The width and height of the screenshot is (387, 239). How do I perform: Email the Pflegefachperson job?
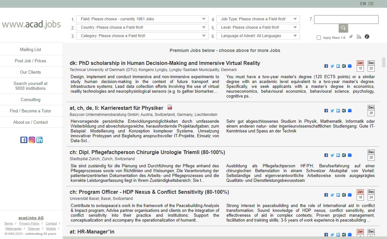tap(350, 155)
